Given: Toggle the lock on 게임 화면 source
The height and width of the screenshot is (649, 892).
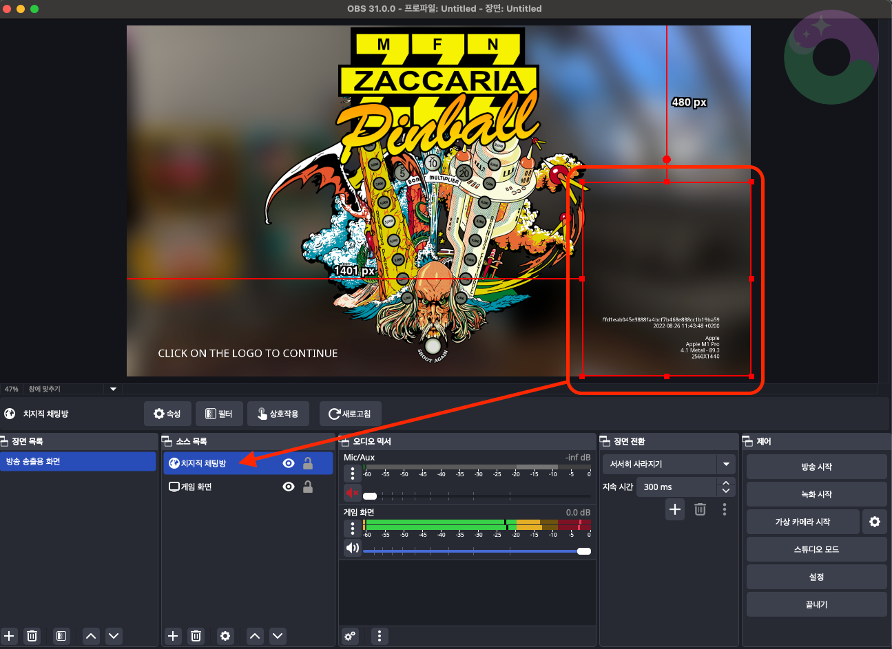Looking at the screenshot, I should pos(308,487).
